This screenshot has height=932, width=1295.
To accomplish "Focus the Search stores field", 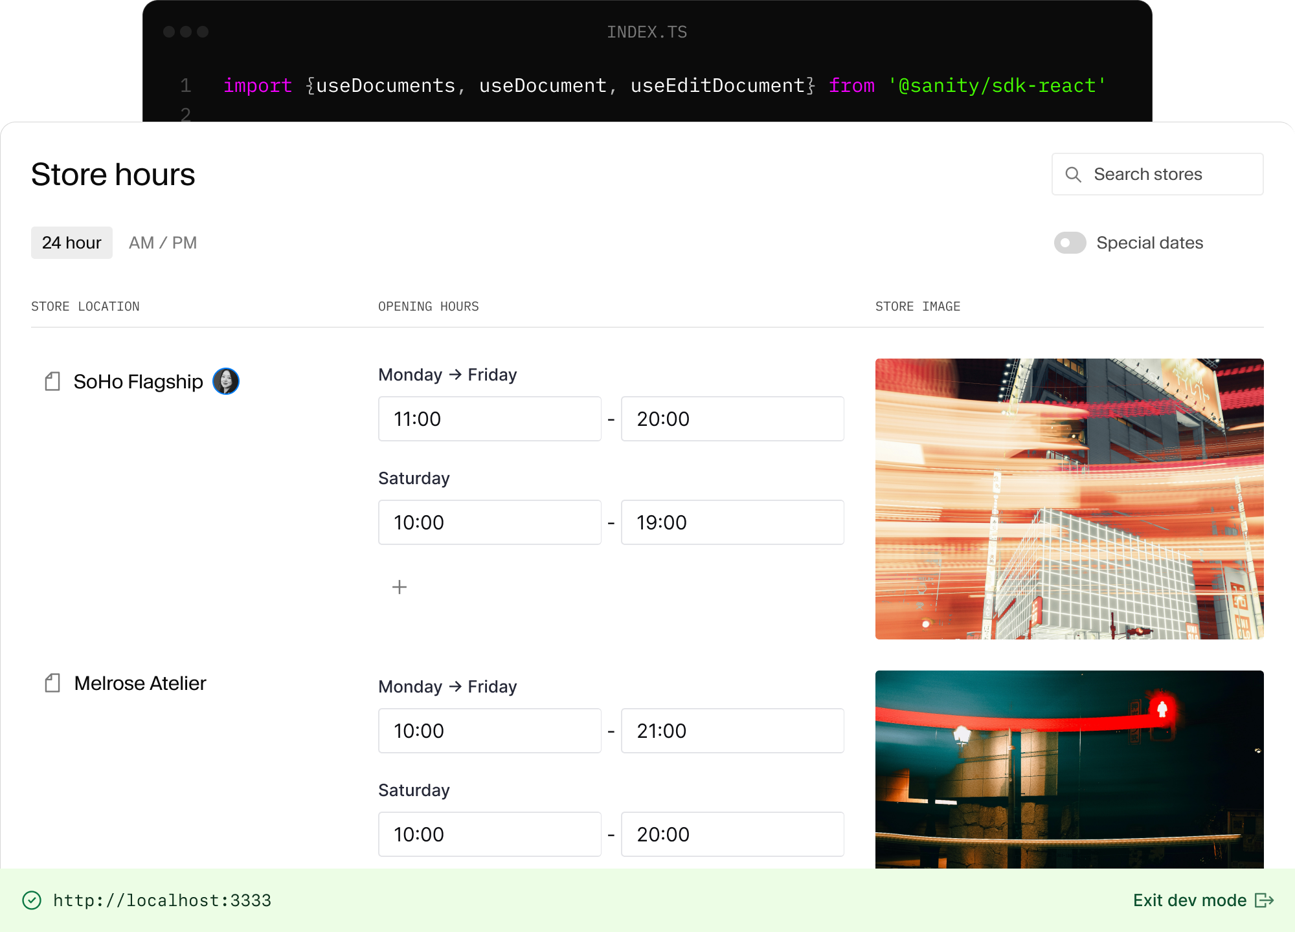I will (1157, 174).
